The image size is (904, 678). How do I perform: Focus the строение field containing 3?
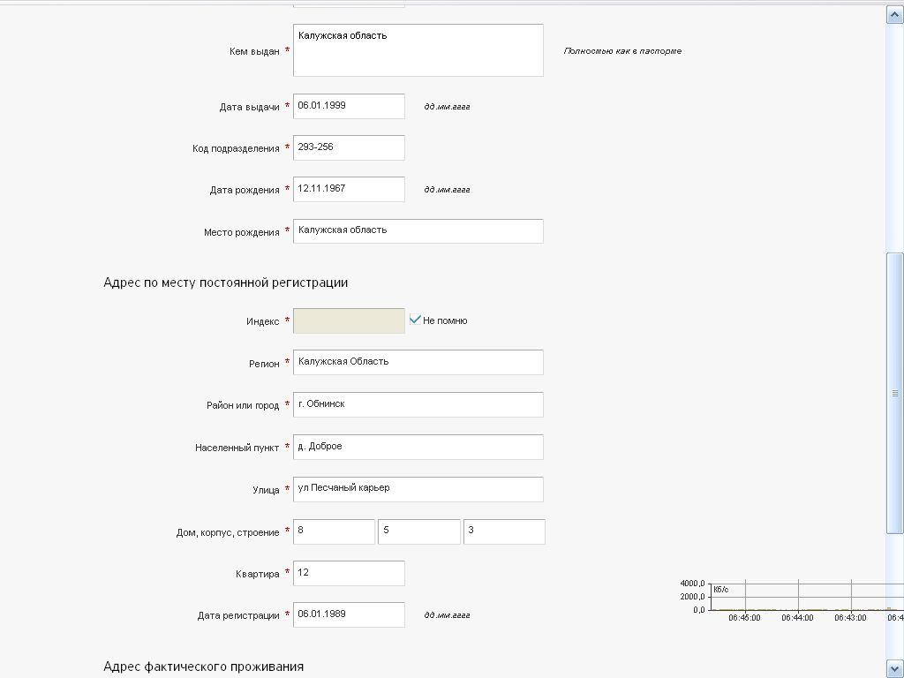(504, 531)
